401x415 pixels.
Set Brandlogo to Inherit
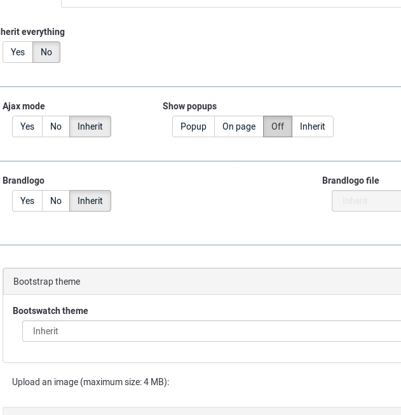[90, 201]
